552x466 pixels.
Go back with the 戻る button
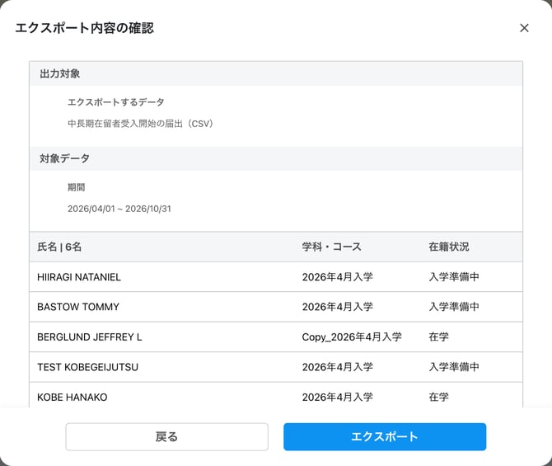[x=167, y=437]
